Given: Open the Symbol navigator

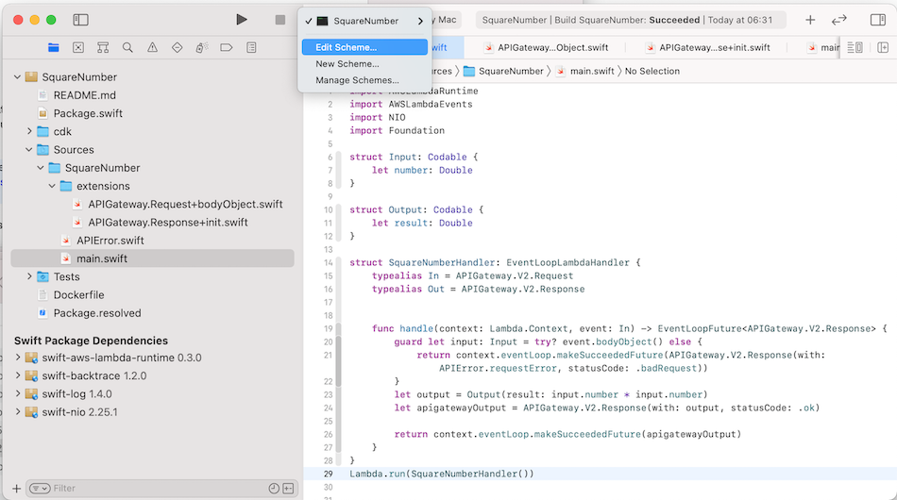Looking at the screenshot, I should [x=103, y=47].
